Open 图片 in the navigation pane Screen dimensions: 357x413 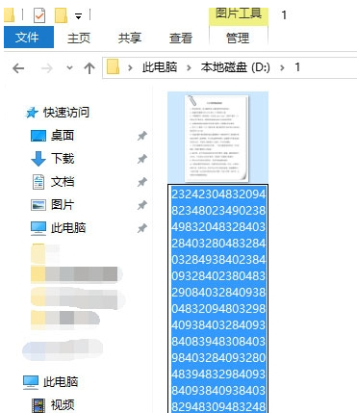[63, 205]
